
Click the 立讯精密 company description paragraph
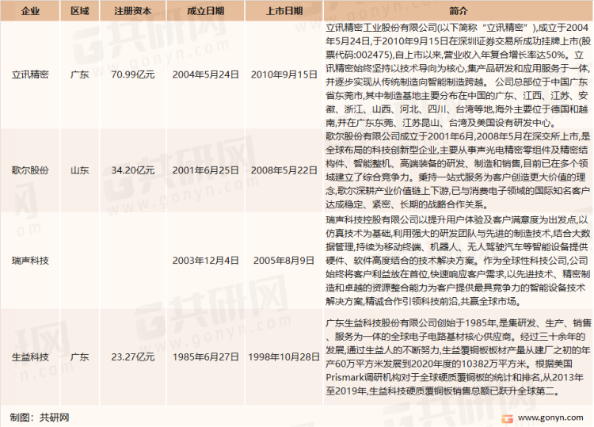tap(458, 75)
